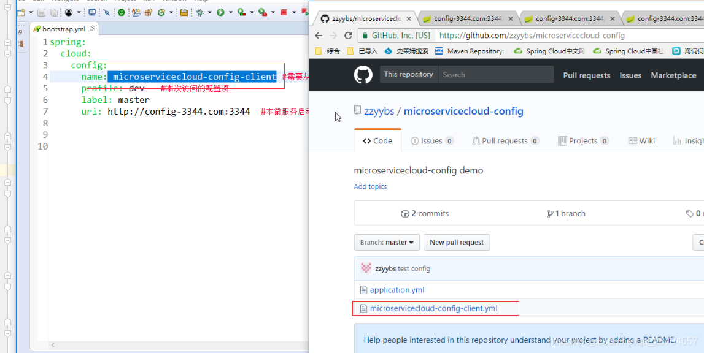Click the editor horizontal scrollbar left arrow

click(x=53, y=345)
